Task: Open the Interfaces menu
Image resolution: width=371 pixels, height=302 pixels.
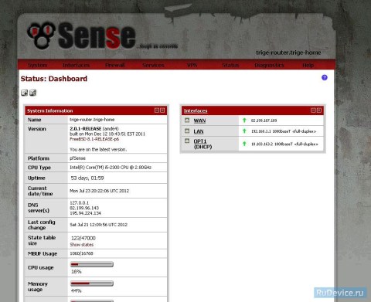Action: [76, 65]
